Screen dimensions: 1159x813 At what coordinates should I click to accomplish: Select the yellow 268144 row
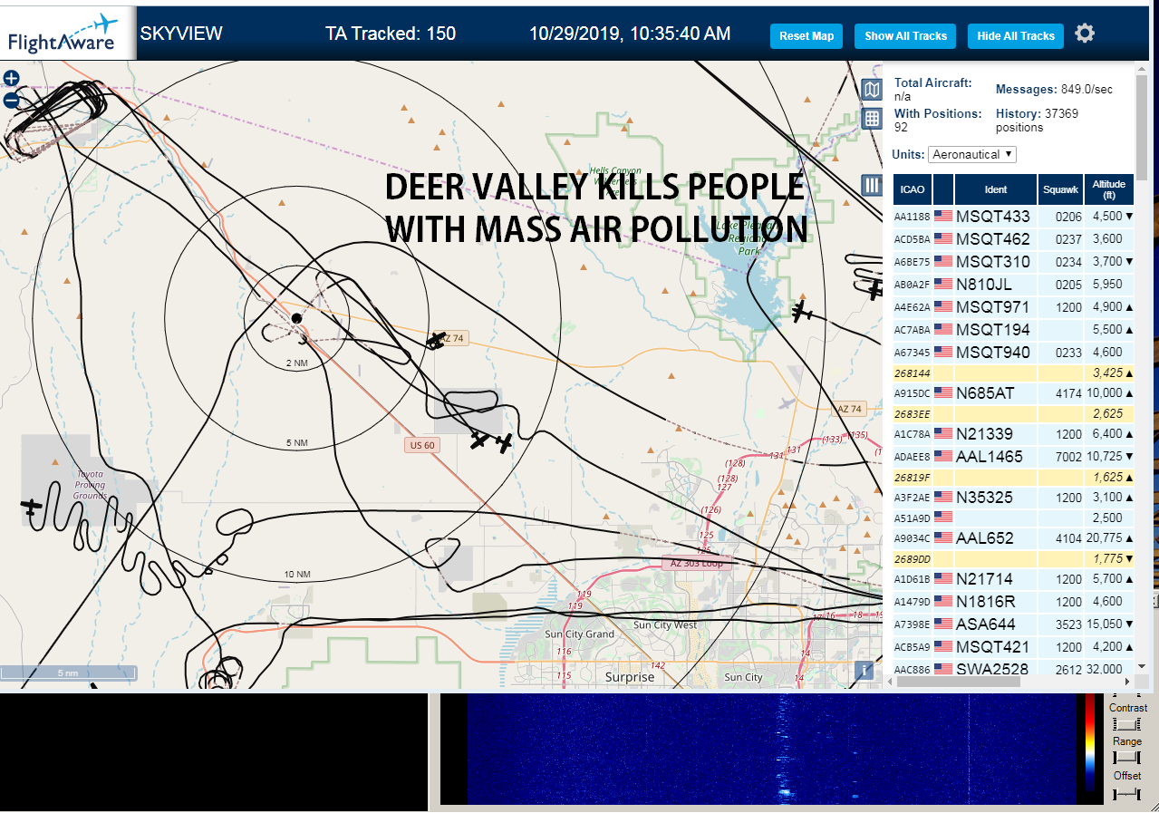1014,373
